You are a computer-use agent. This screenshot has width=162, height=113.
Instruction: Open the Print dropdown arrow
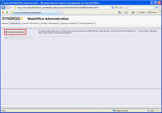[x=136, y=12]
